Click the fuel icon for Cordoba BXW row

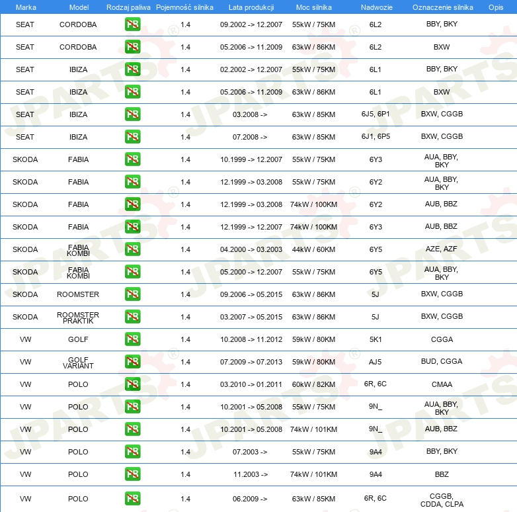(132, 47)
